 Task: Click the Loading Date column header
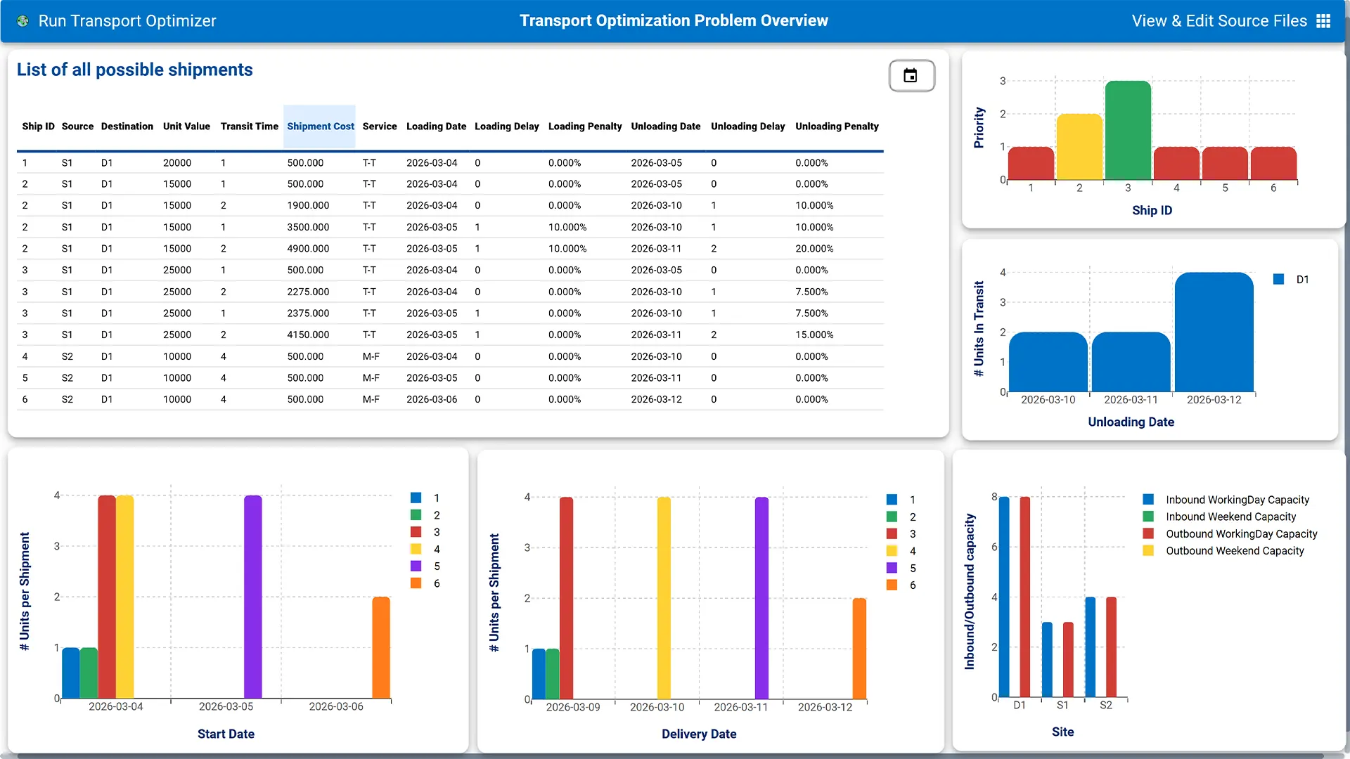(436, 126)
